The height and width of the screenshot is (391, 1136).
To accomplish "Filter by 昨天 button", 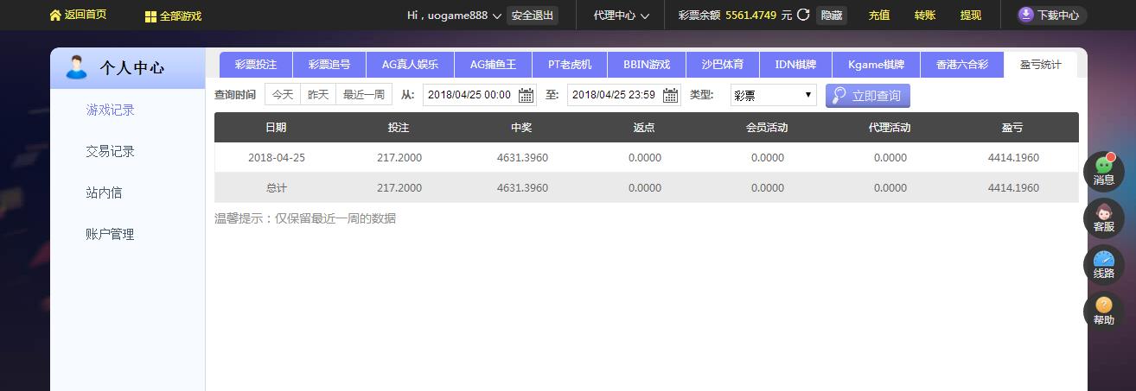I will click(x=318, y=95).
